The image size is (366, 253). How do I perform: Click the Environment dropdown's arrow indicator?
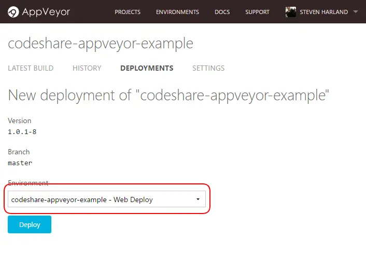point(198,199)
